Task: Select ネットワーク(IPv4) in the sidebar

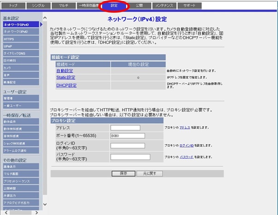Action: pos(21,24)
